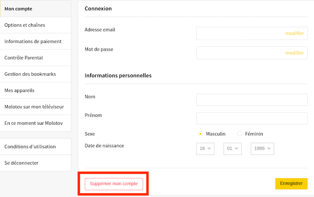Focus the Prénom input field

(252, 119)
